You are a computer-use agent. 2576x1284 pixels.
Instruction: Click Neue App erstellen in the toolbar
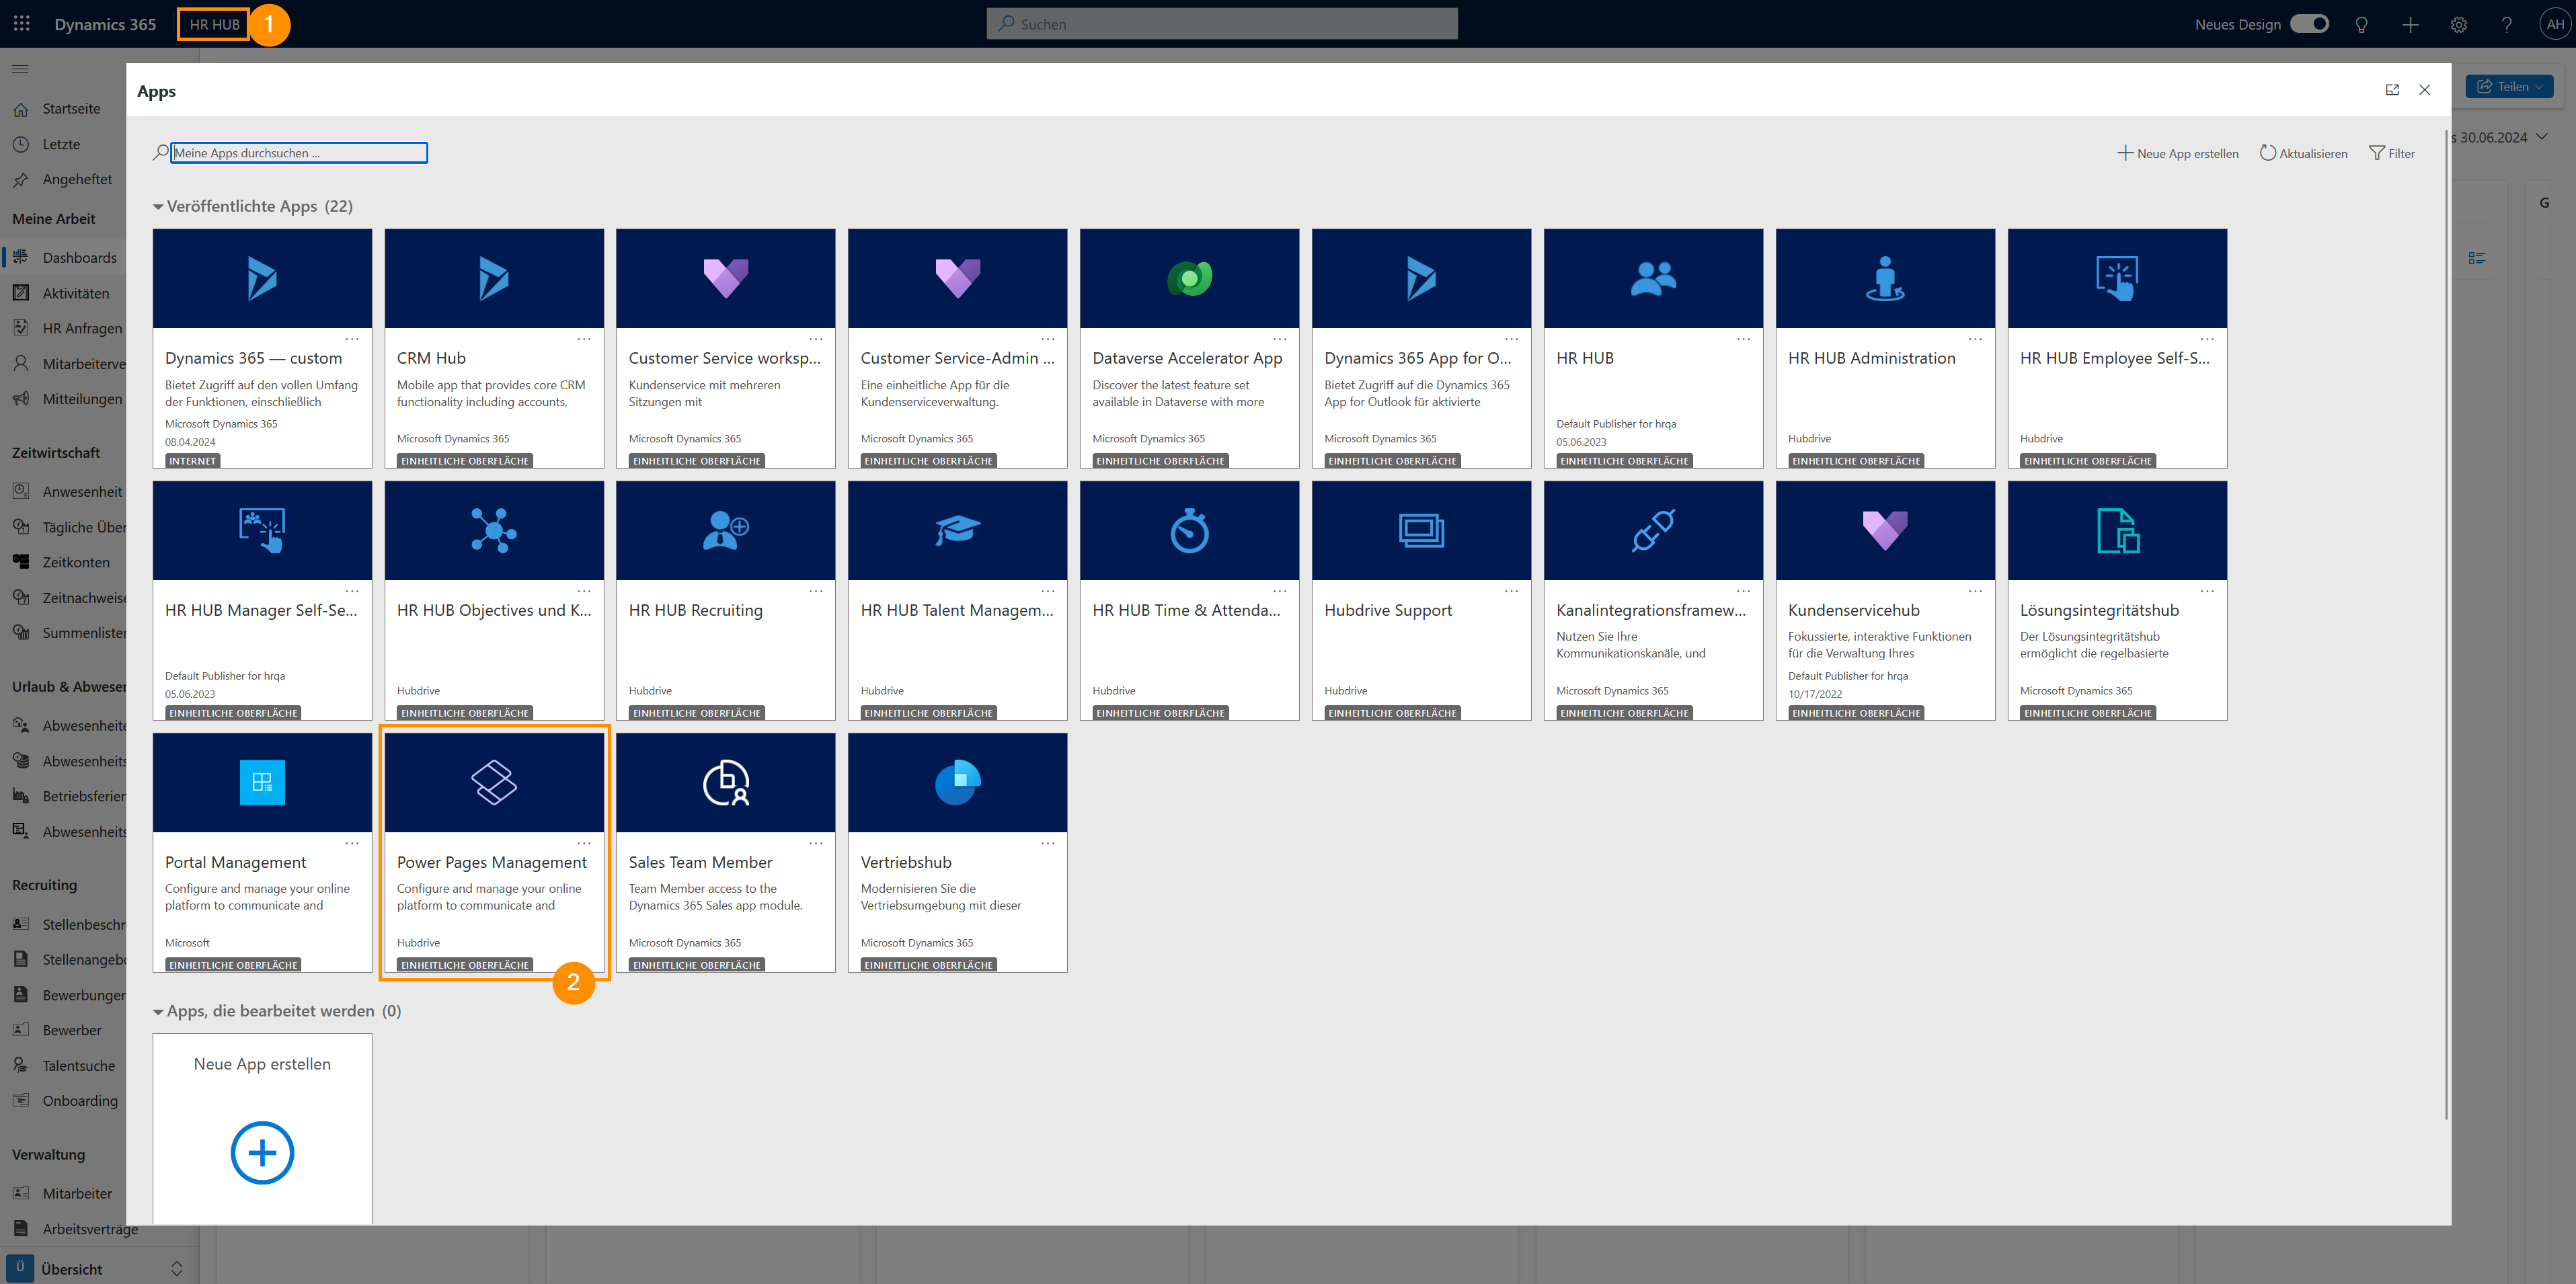pos(2177,153)
